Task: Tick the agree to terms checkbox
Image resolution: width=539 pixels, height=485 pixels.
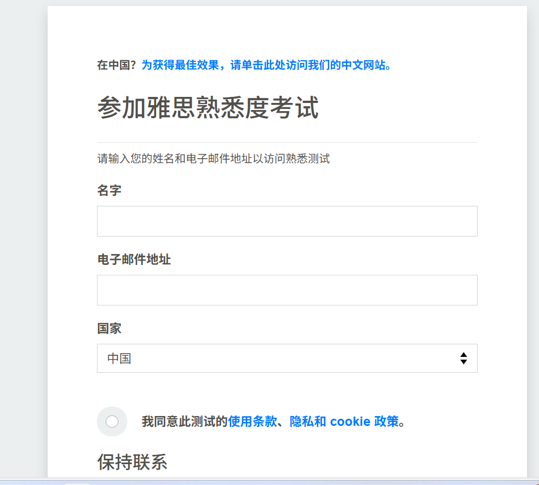Action: click(x=112, y=422)
